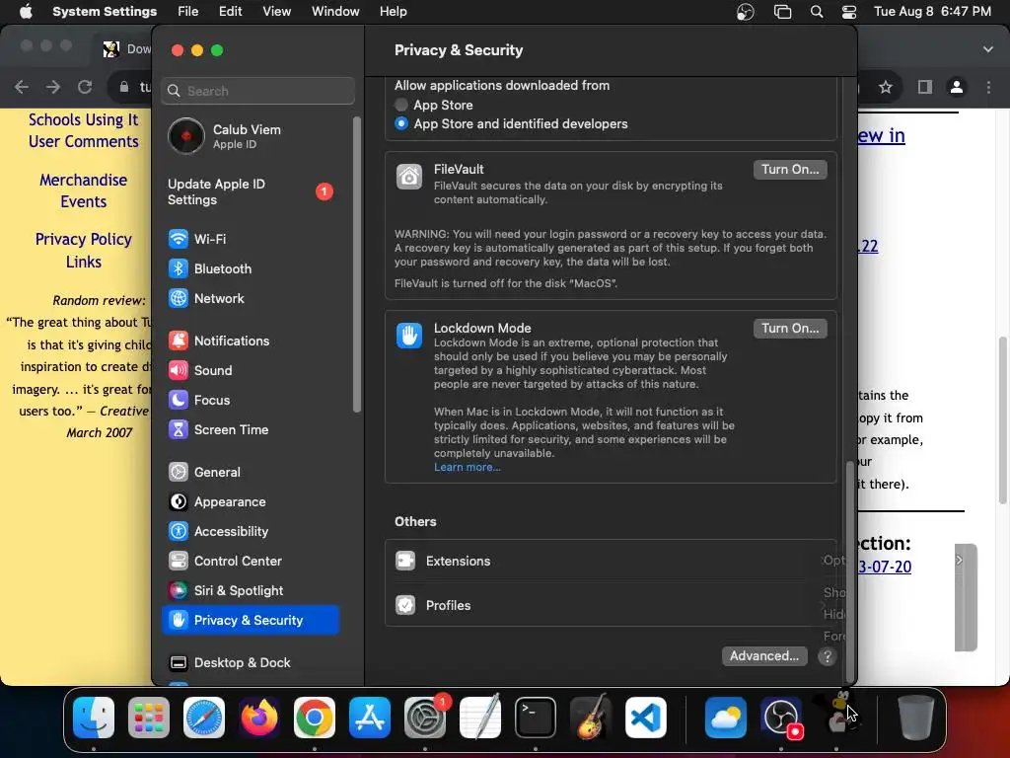Launch Finder from the Dock
This screenshot has height=758, width=1010.
pos(94,718)
